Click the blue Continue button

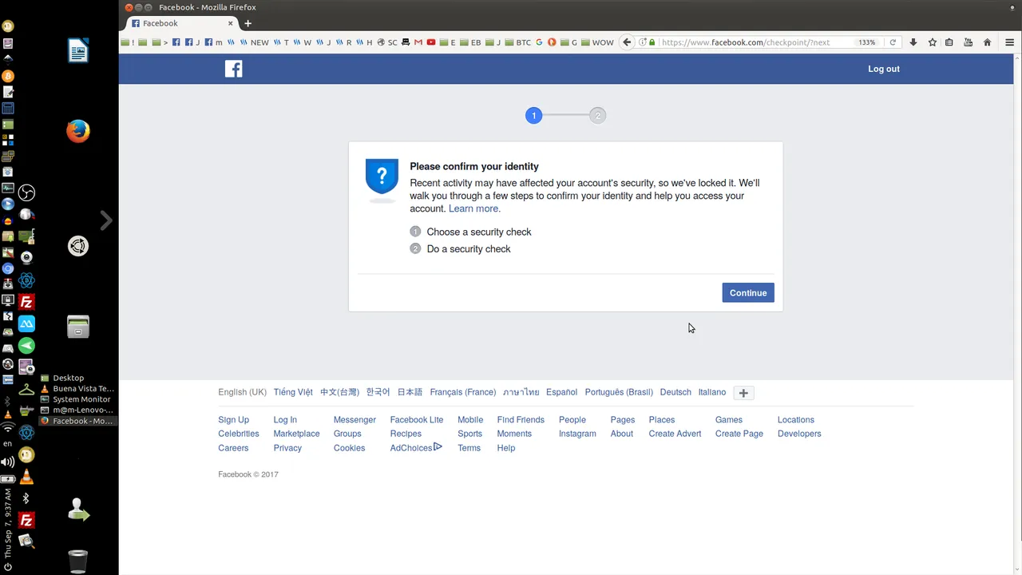[x=748, y=293]
